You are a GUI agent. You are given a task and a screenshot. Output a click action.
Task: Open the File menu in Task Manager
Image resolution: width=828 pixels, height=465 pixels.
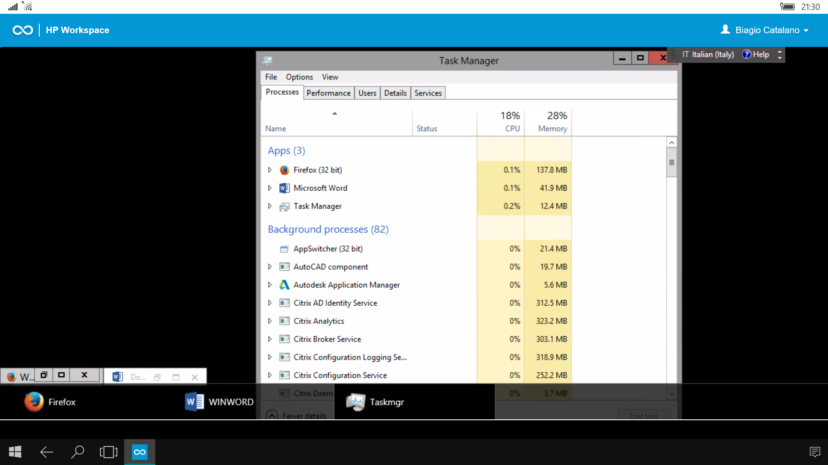click(x=271, y=77)
